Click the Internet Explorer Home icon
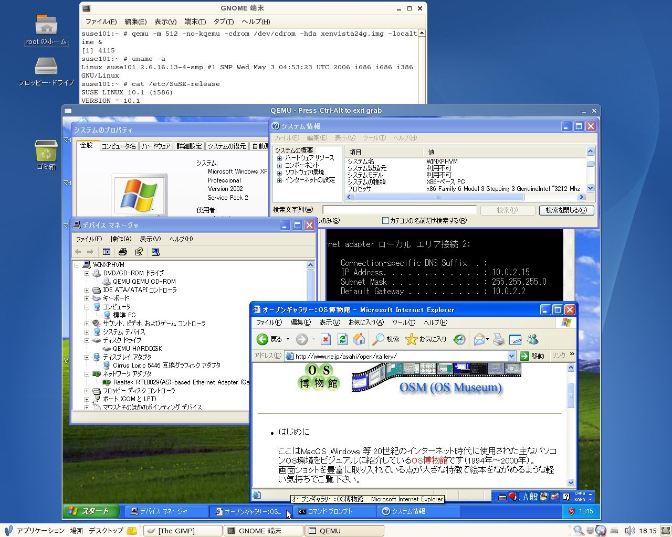The height and width of the screenshot is (537, 672). (x=359, y=339)
